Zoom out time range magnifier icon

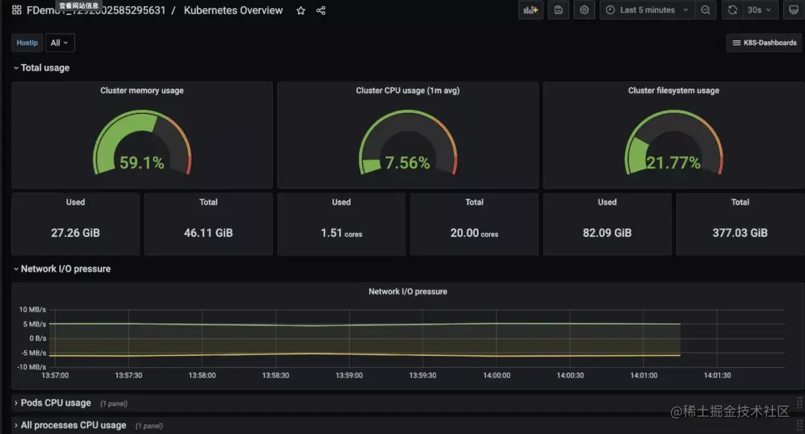point(705,10)
